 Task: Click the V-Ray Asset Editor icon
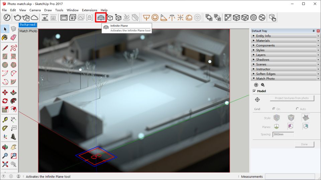click(x=7, y=17)
